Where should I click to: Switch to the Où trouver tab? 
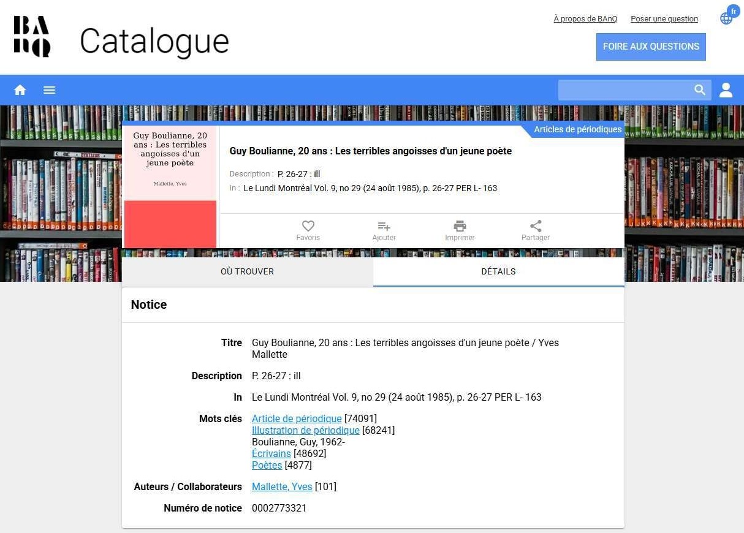coord(247,271)
